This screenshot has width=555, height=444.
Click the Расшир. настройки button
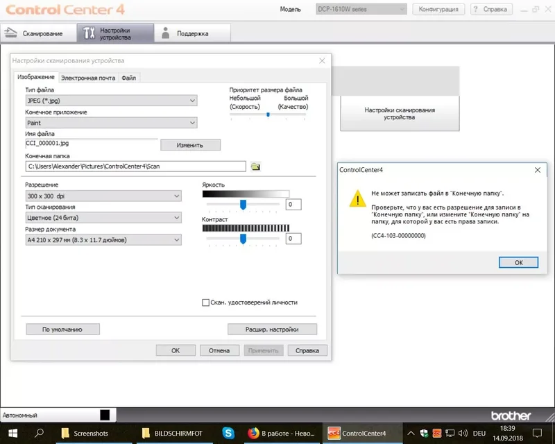tap(272, 329)
